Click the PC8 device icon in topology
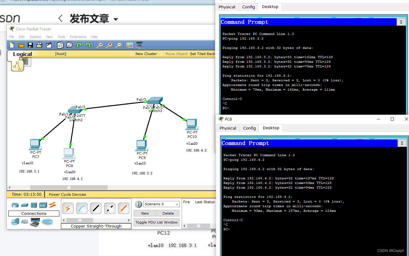The image size is (409, 256). tap(69, 153)
